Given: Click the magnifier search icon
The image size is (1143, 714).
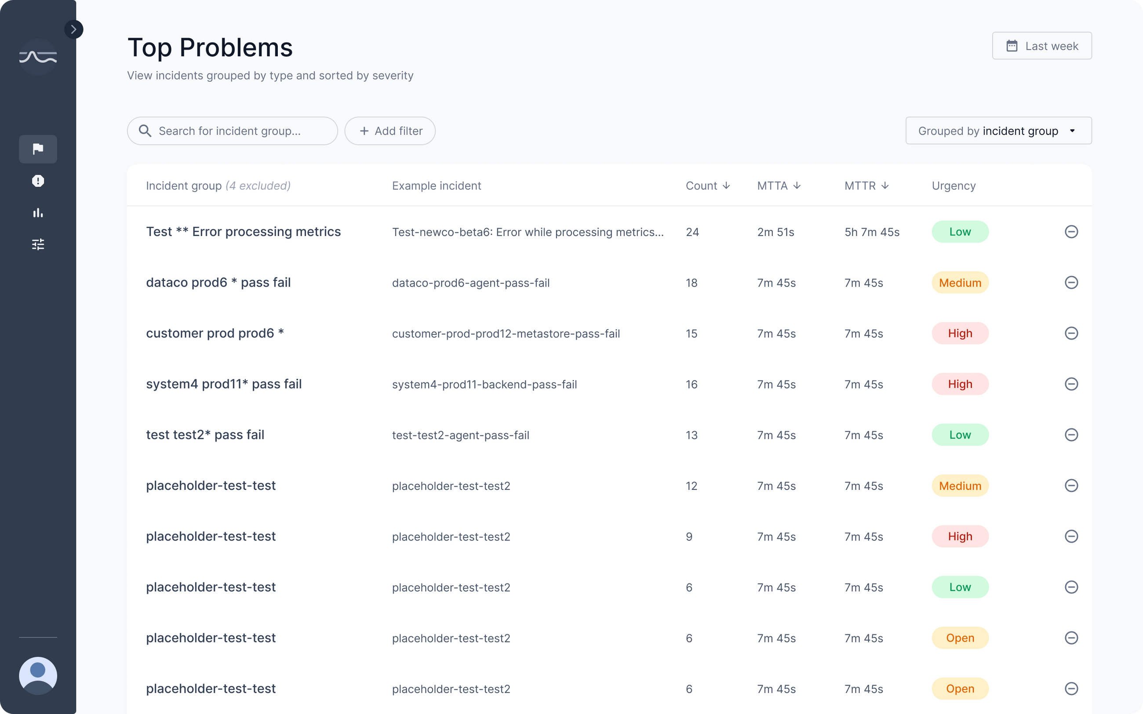Looking at the screenshot, I should tap(145, 131).
